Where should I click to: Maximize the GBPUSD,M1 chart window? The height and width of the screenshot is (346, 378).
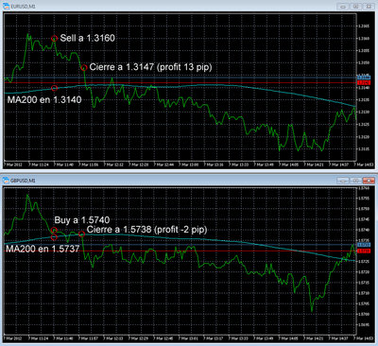(355, 181)
